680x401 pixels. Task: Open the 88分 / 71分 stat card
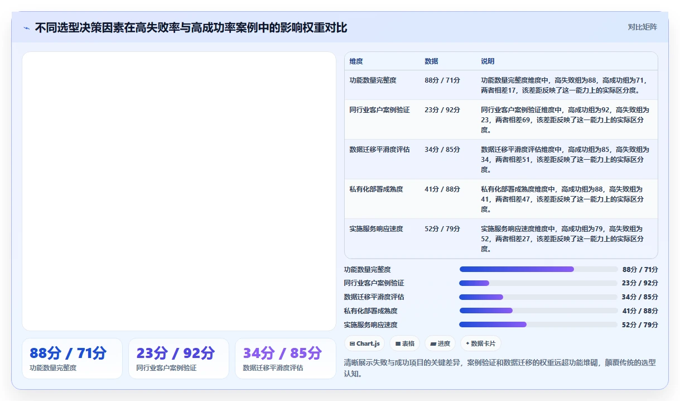72,359
